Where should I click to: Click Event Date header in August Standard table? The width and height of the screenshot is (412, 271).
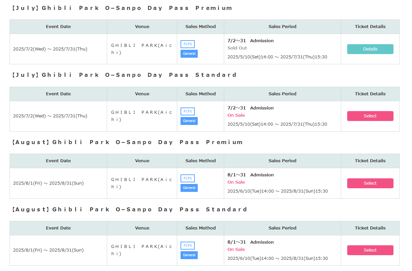[58, 228]
